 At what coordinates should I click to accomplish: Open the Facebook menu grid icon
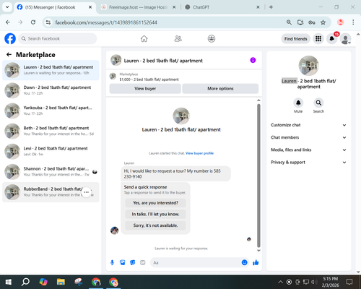tap(318, 39)
